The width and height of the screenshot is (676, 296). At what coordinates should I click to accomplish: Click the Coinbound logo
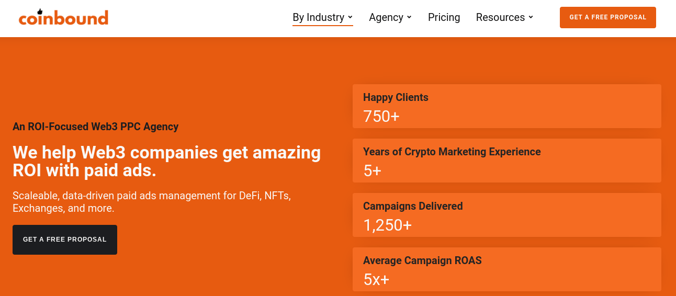(63, 17)
